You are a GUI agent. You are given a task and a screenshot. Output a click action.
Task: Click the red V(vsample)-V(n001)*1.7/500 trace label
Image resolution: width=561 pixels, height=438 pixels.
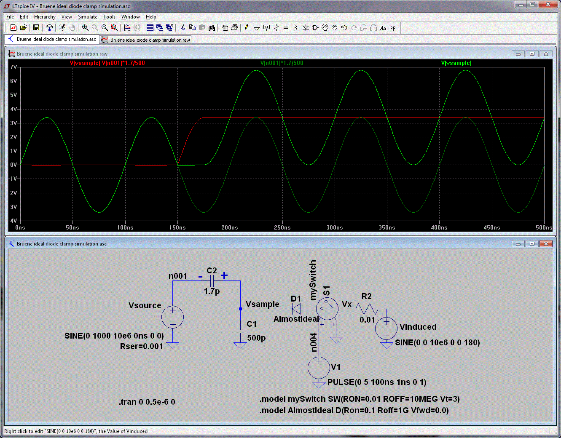point(107,63)
